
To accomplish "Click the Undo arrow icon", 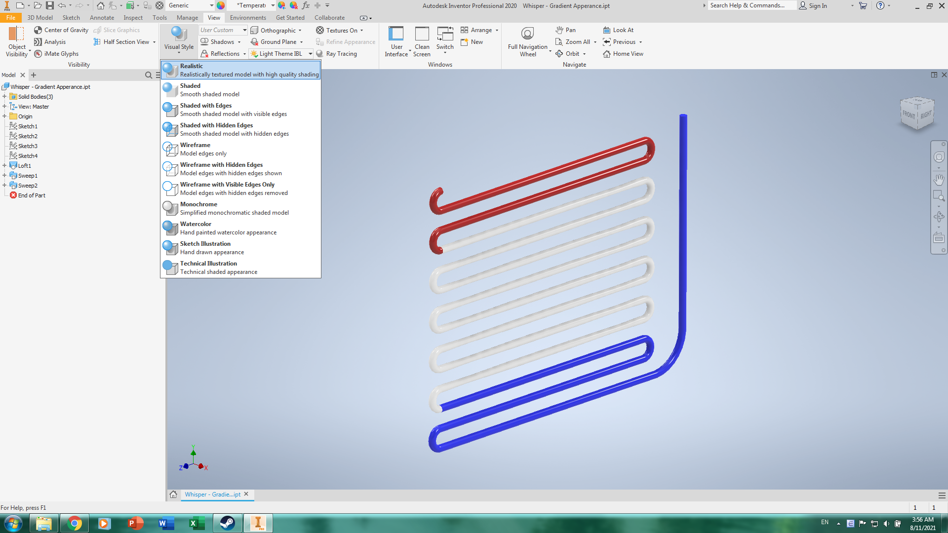I will (61, 5).
